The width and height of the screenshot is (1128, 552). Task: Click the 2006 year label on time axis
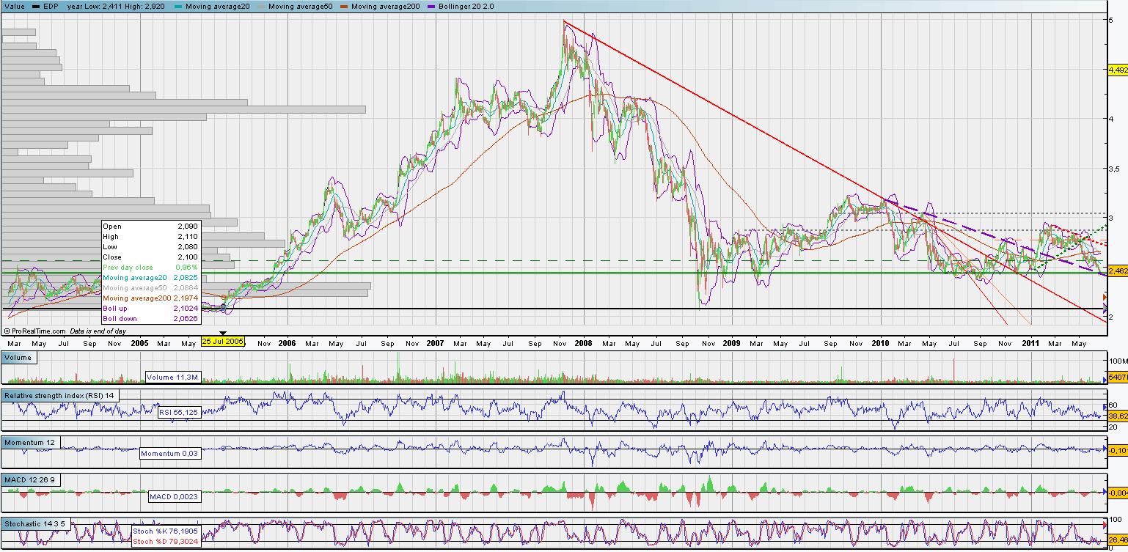(287, 342)
